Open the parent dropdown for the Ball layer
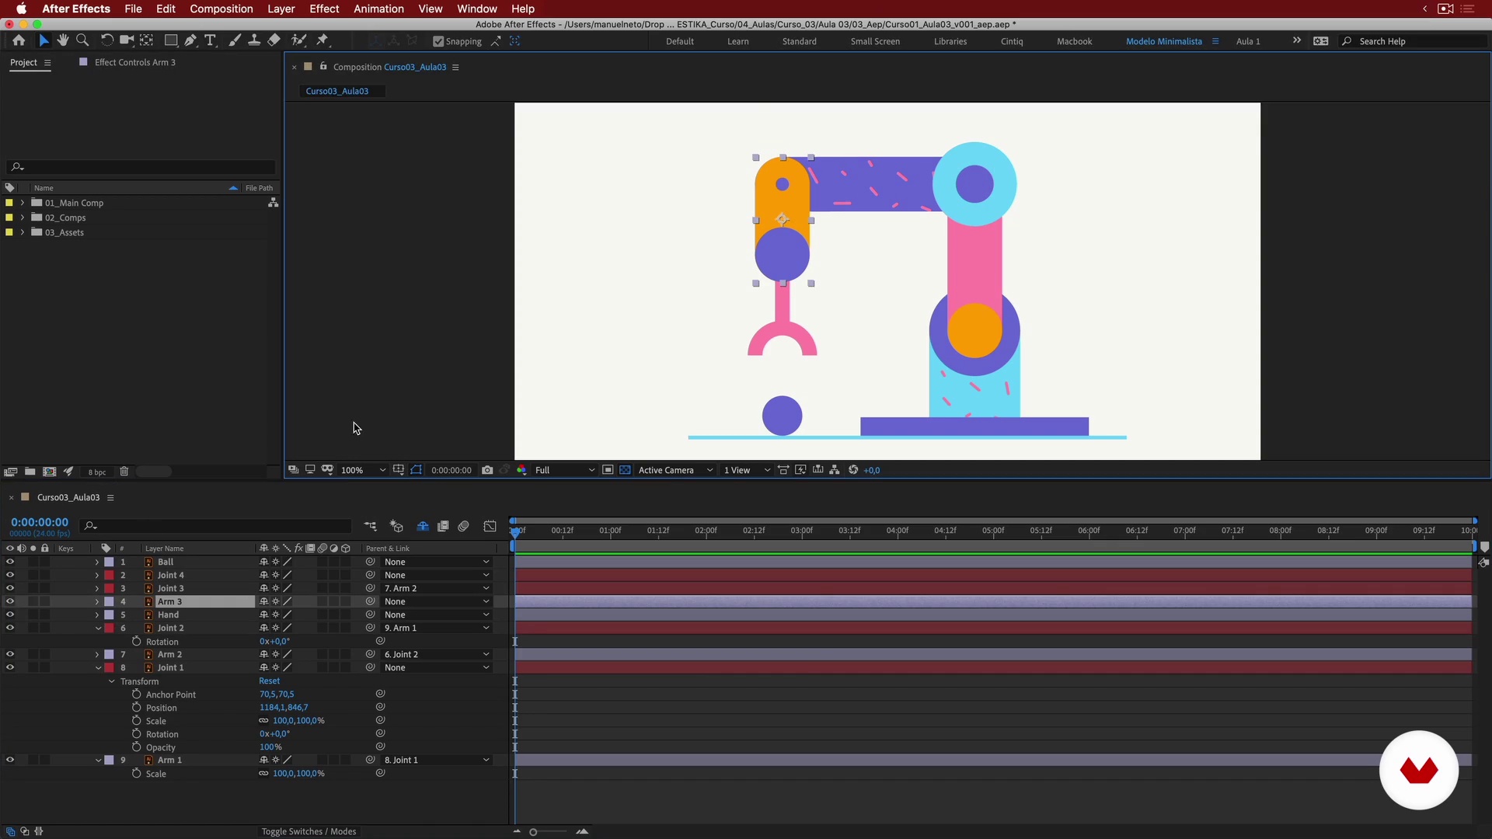 436,562
